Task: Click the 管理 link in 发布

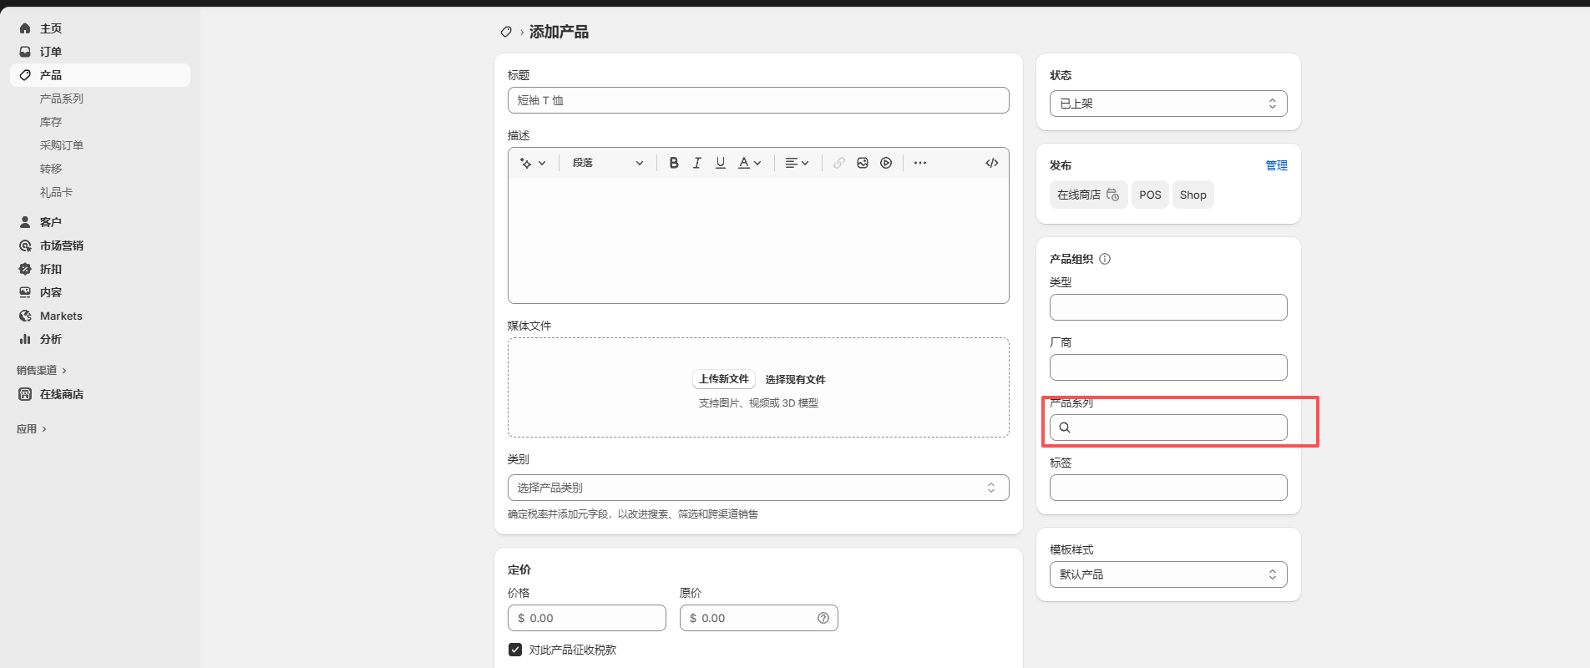Action: click(x=1276, y=165)
